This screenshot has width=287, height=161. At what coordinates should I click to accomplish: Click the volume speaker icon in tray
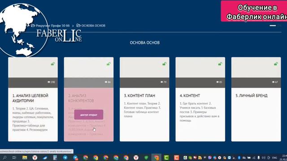[264, 157]
